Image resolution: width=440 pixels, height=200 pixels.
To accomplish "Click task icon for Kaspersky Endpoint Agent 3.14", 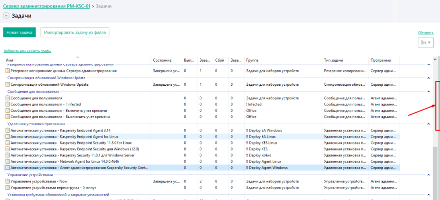I will coord(7,131).
